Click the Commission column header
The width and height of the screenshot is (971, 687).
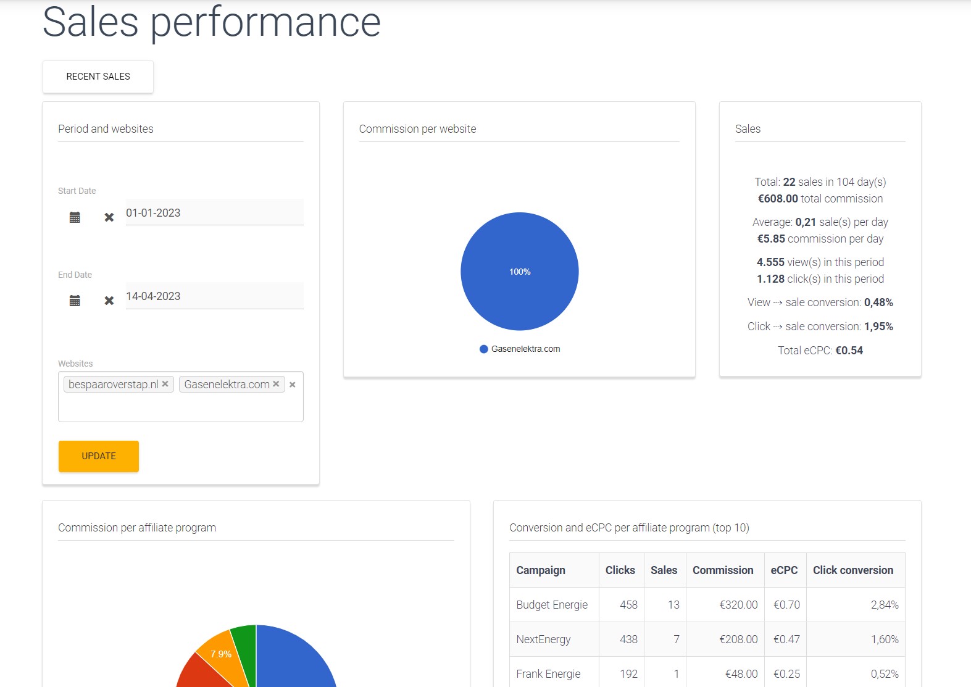pyautogui.click(x=725, y=570)
